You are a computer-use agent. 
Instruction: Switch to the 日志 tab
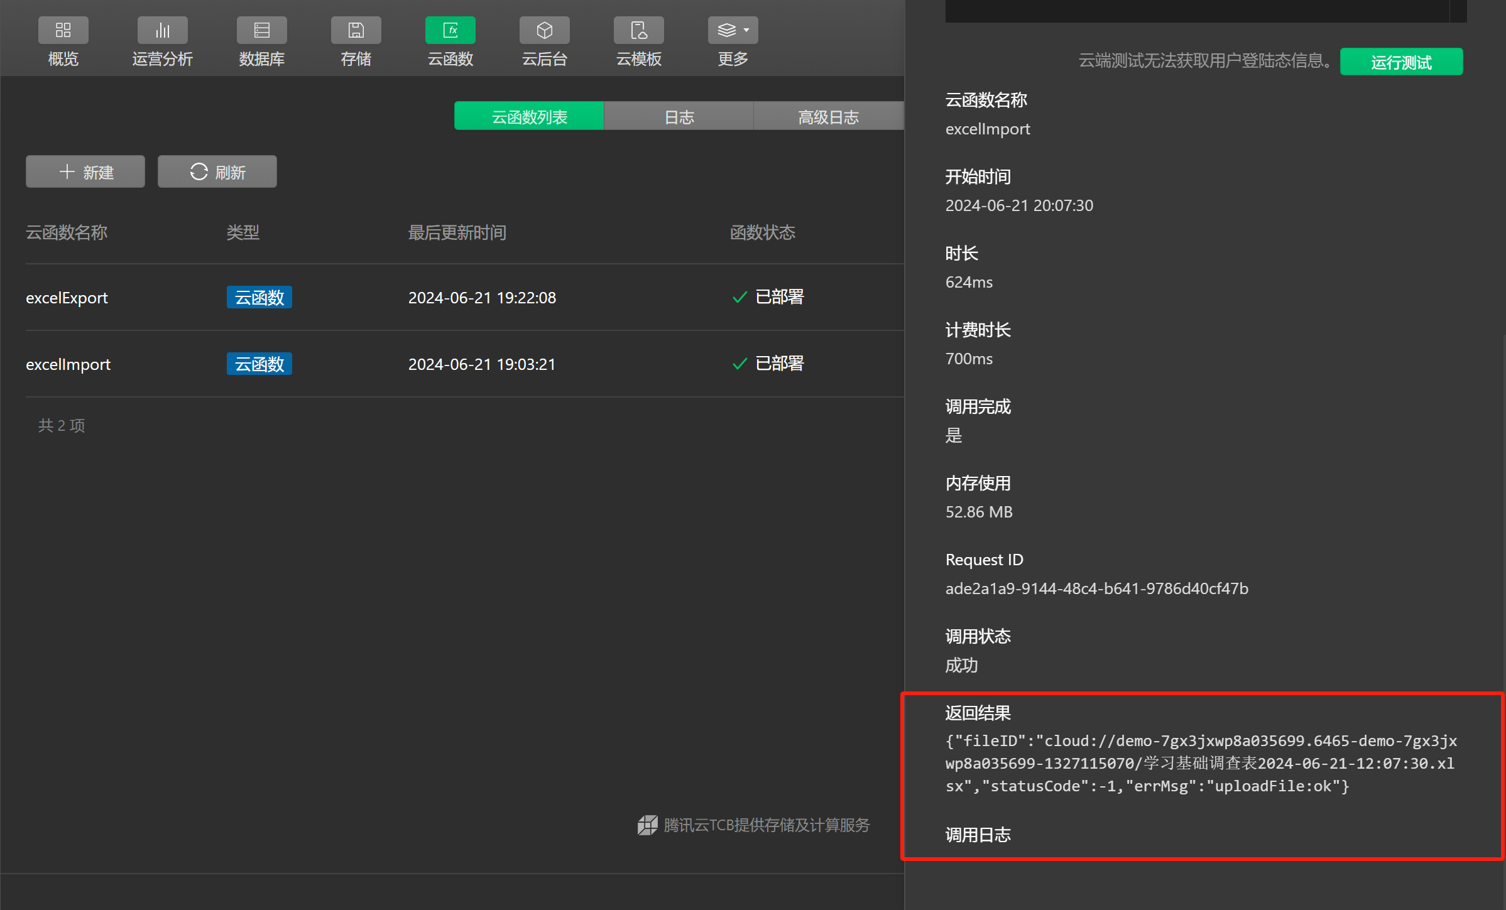(679, 117)
